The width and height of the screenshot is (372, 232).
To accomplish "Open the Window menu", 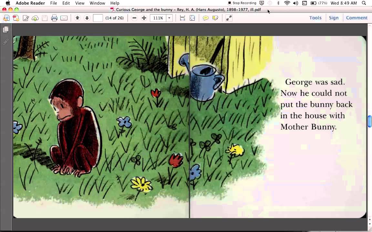I will [97, 3].
